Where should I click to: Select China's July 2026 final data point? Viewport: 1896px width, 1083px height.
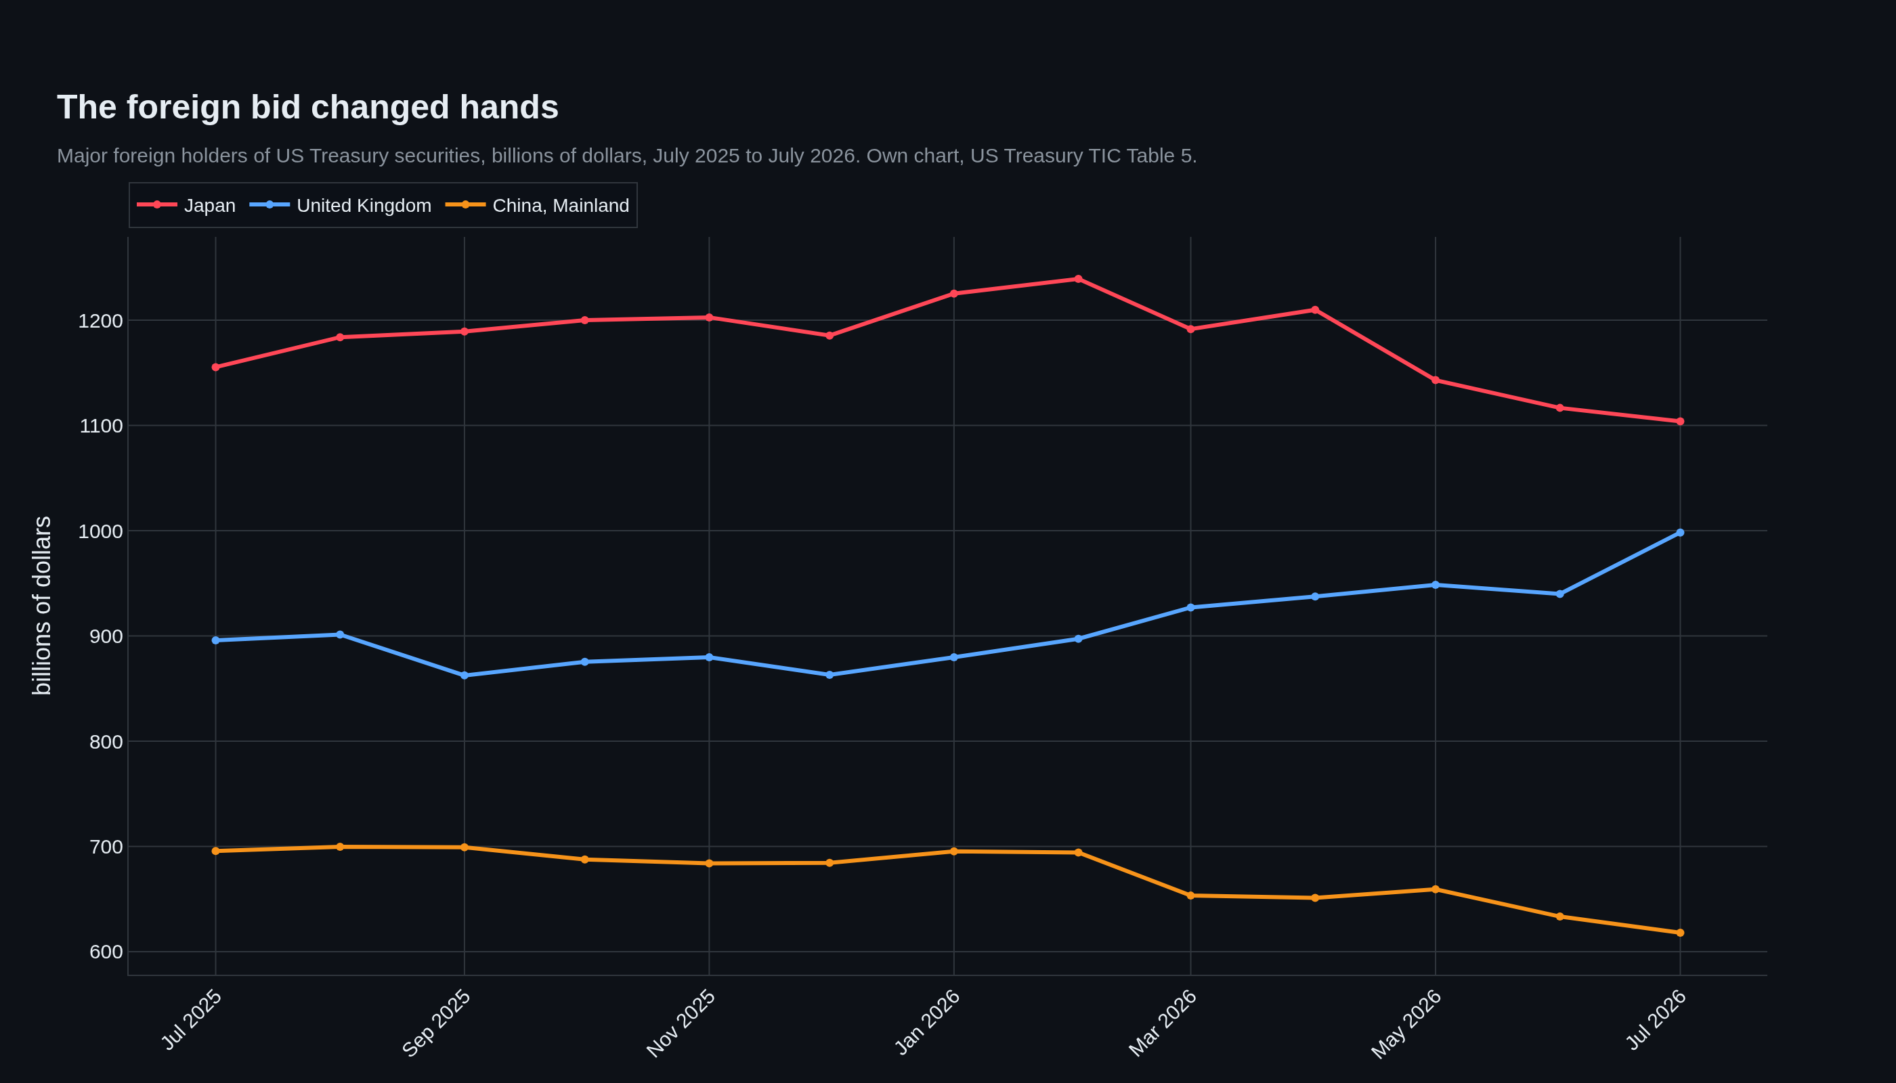pyautogui.click(x=1680, y=933)
